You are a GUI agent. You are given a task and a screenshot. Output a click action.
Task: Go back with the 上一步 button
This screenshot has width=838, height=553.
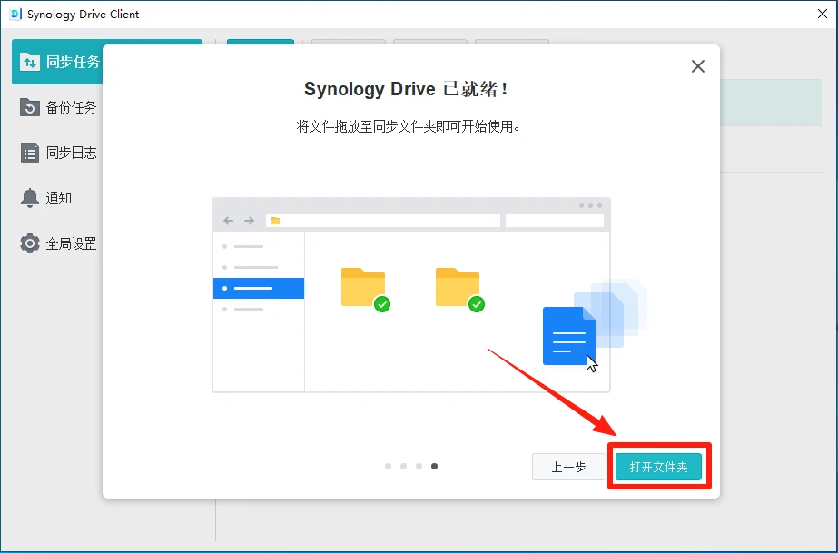tap(568, 467)
